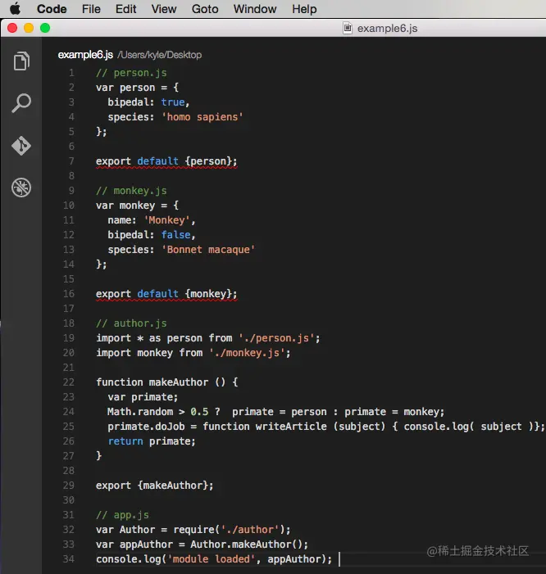Image resolution: width=546 pixels, height=574 pixels.
Task: Click the /Users/kyle/Desktop path label
Action: point(159,55)
